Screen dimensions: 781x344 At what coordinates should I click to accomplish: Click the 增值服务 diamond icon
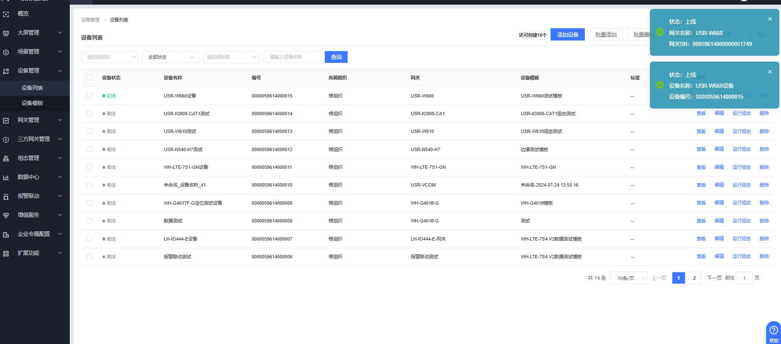pos(6,215)
